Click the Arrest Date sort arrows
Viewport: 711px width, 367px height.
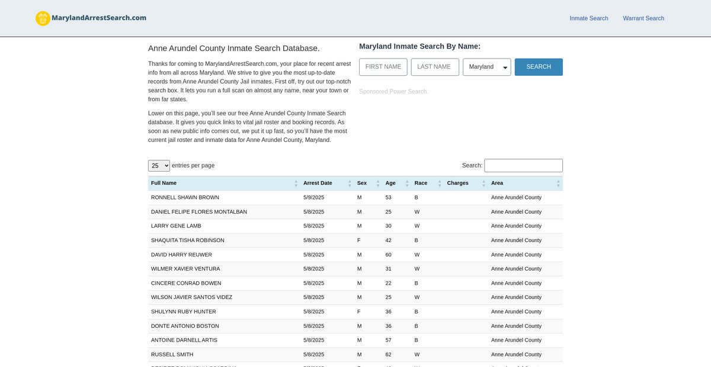coord(350,183)
